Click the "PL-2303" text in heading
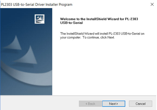The width and height of the screenshot is (157, 110). [131, 19]
